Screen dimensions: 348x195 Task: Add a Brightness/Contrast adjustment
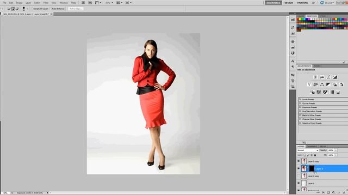[315, 77]
